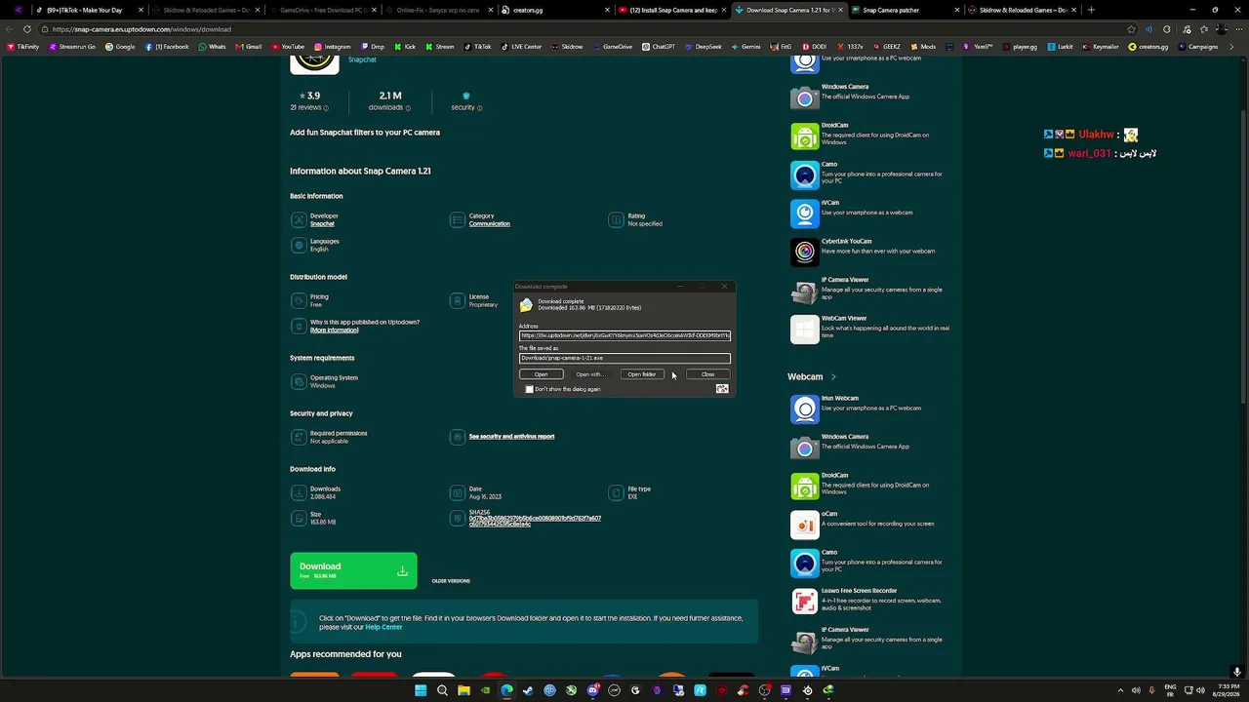Switch to the Online-Fix tab
Viewport: 1249px width, 702px height.
pos(437,10)
